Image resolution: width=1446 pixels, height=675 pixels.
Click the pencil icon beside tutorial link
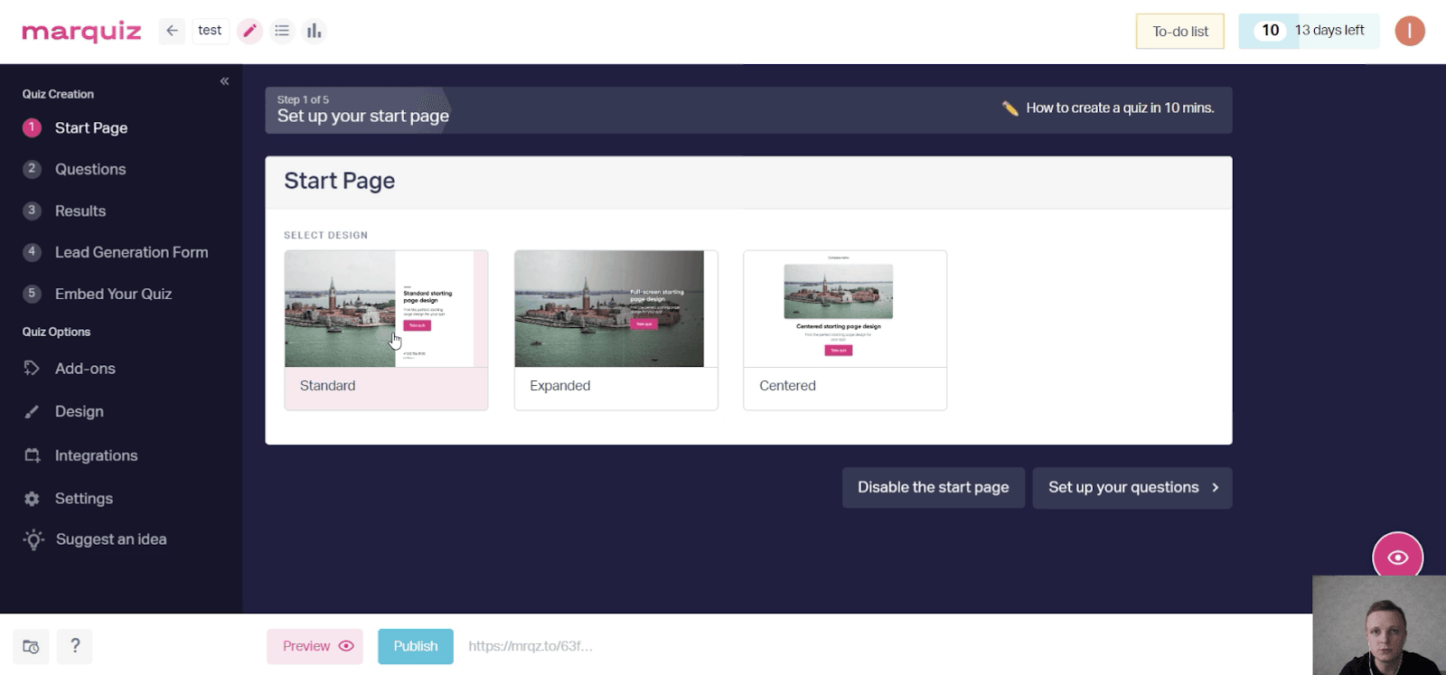tap(1009, 108)
